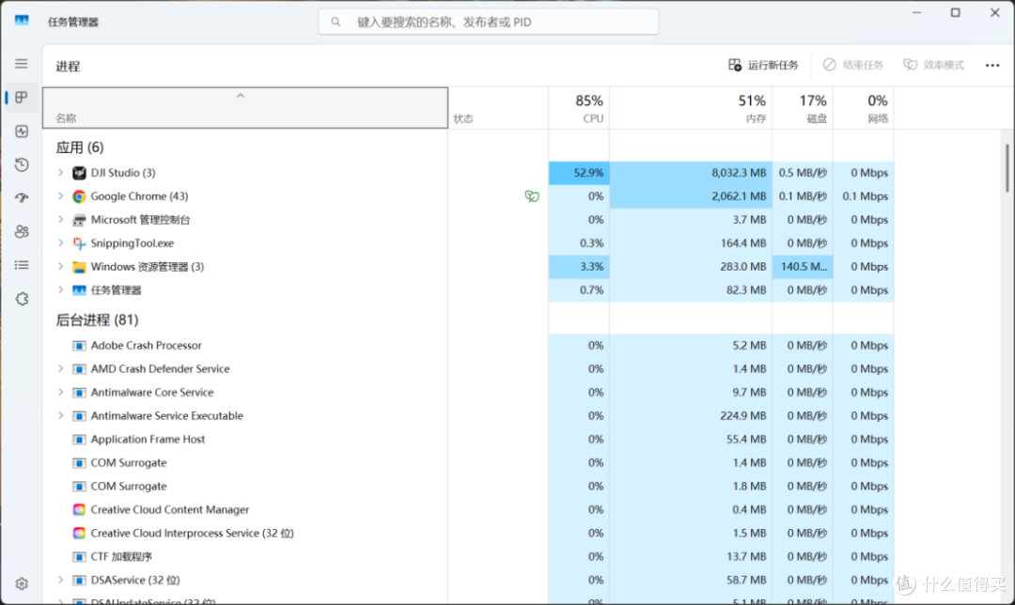Click the vertical scrollbar thumb
Viewport: 1015px width, 605px height.
pyautogui.click(x=1007, y=168)
